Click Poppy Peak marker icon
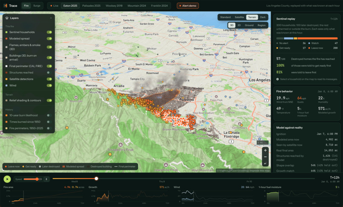 (x=216, y=96)
